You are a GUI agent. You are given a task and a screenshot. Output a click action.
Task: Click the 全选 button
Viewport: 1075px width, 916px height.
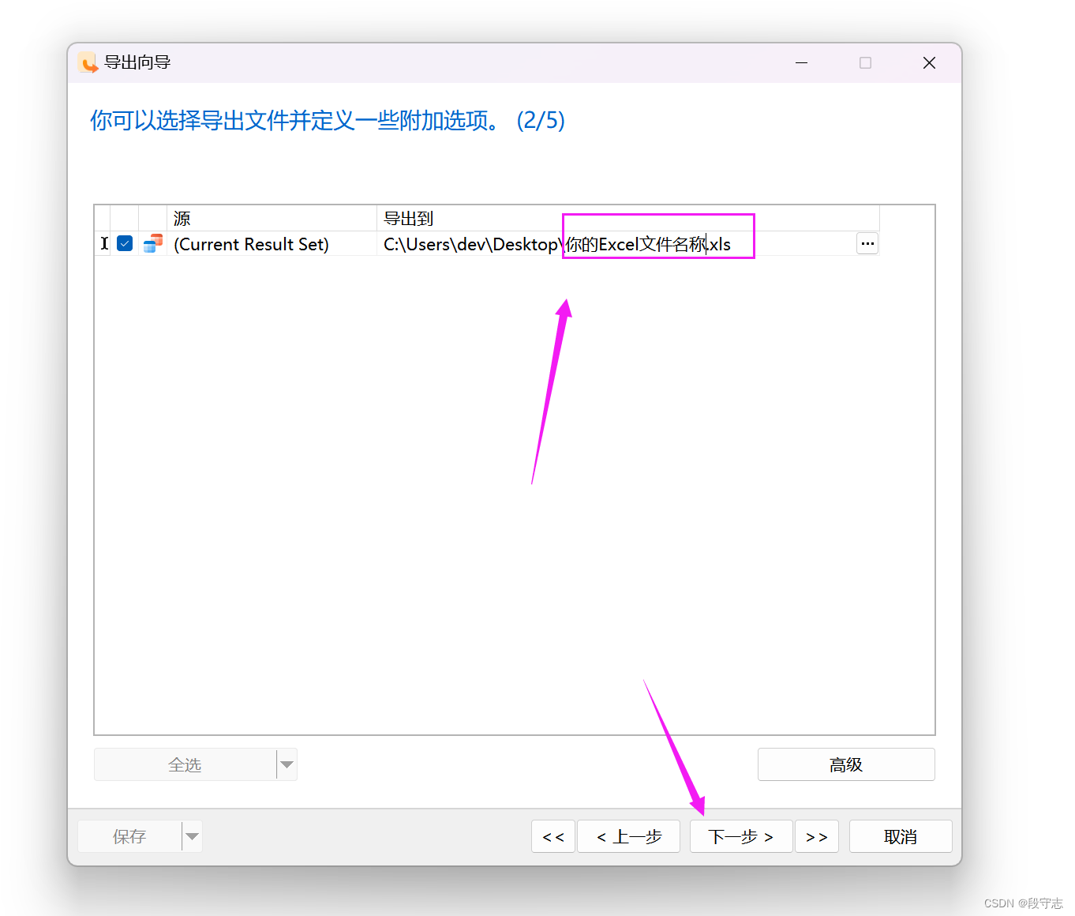[x=185, y=764]
